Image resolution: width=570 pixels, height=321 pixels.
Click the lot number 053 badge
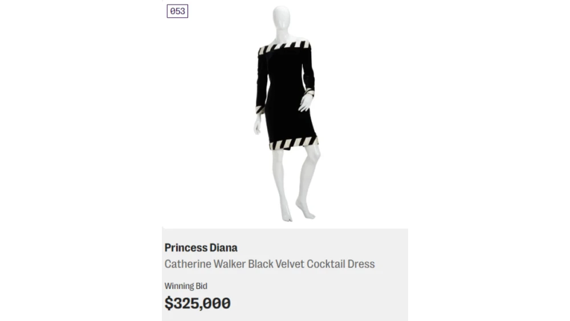(177, 11)
